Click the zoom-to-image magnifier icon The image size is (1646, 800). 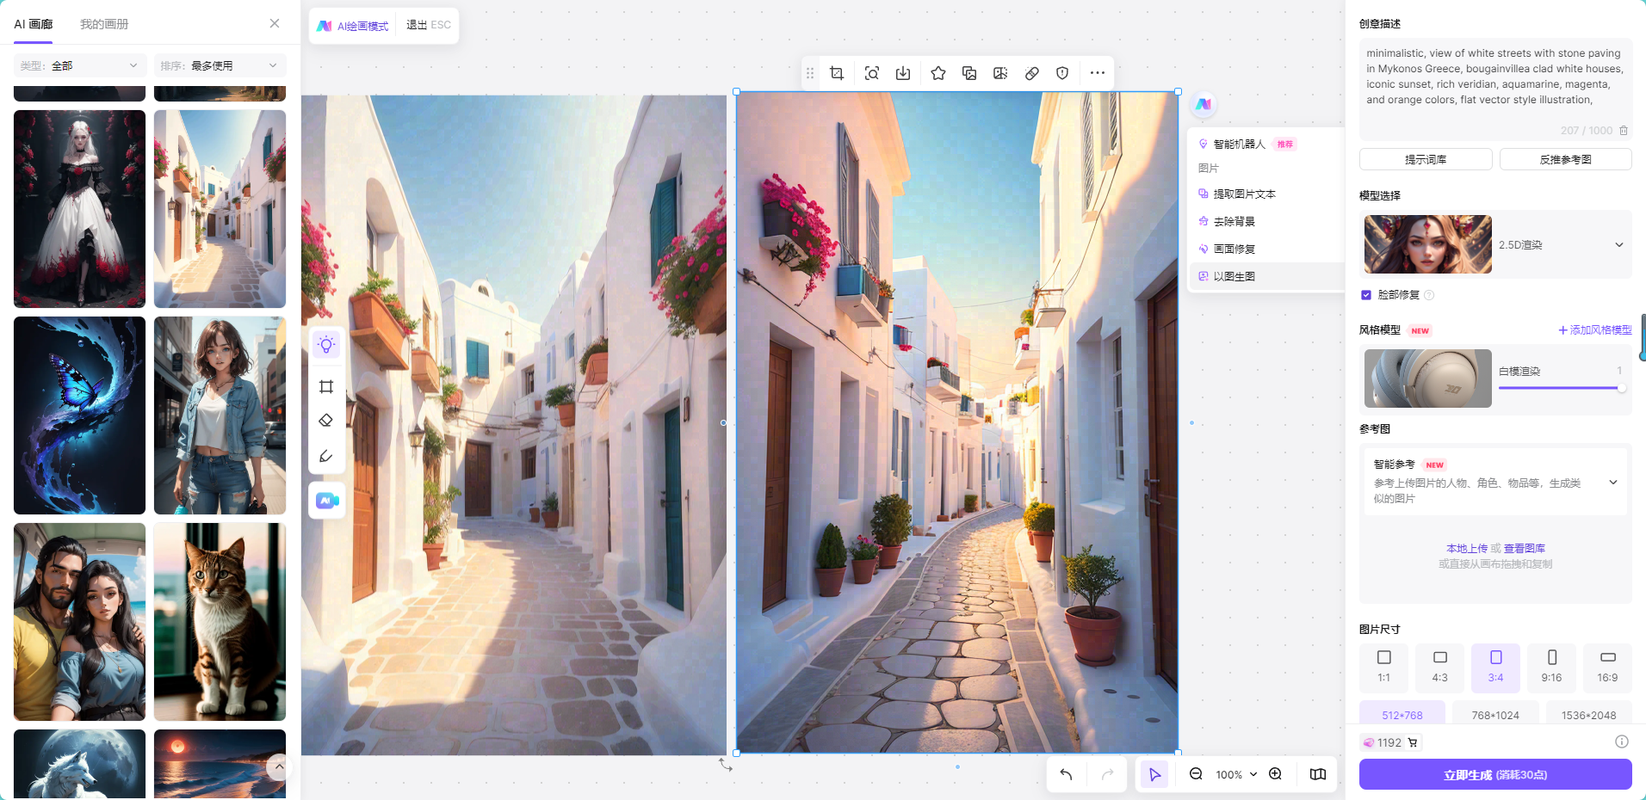coord(871,73)
